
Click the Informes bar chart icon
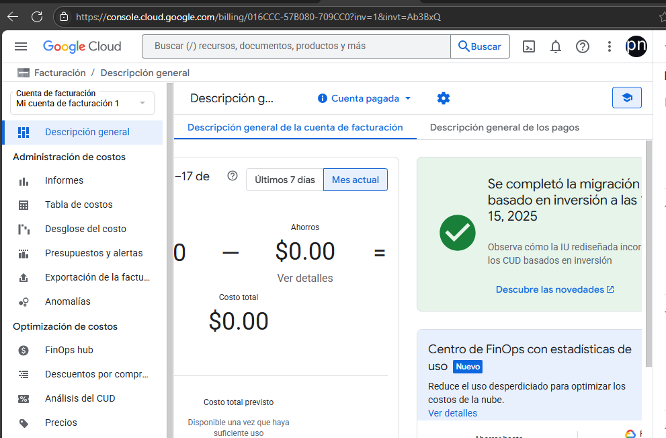pos(24,181)
